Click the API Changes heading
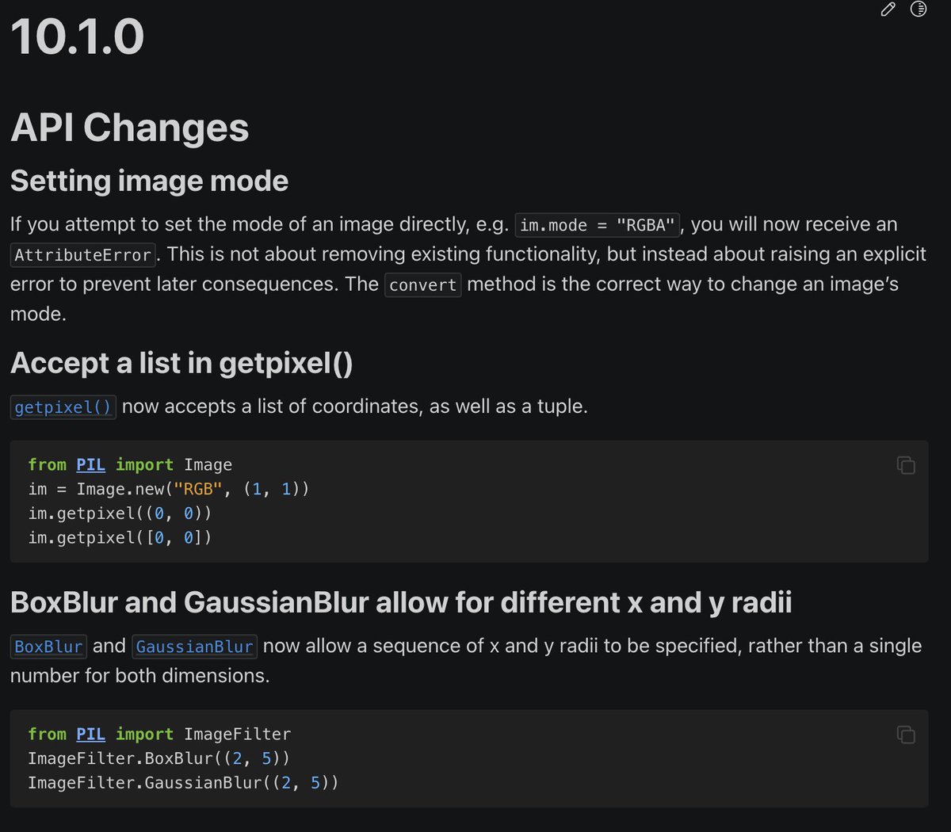The height and width of the screenshot is (832, 951). [130, 128]
